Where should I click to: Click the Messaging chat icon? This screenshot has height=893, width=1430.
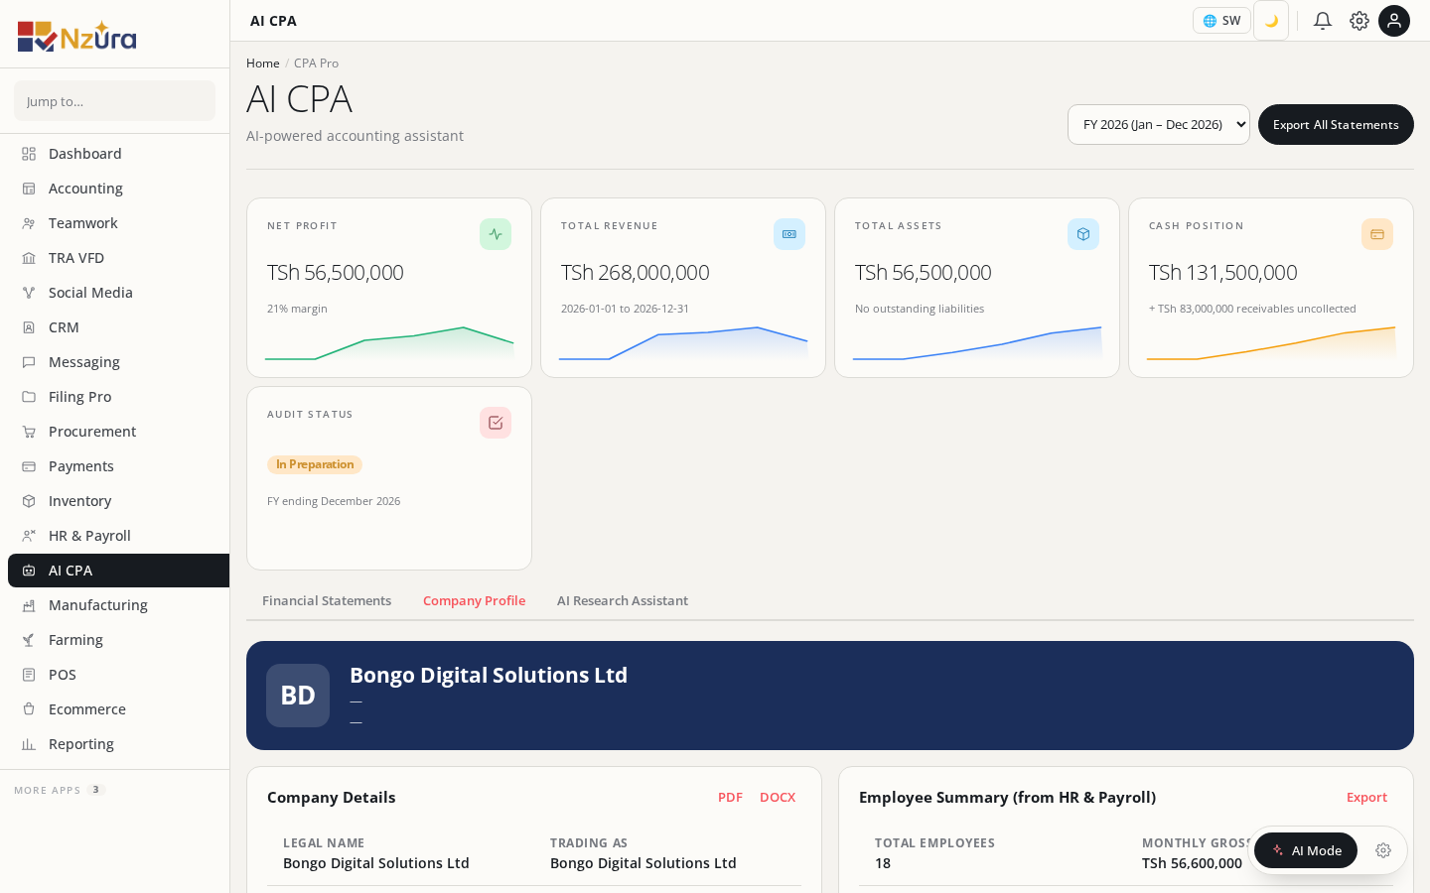29,362
